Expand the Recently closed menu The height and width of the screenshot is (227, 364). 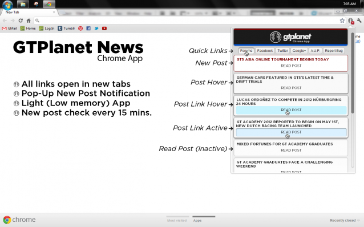[345, 221]
